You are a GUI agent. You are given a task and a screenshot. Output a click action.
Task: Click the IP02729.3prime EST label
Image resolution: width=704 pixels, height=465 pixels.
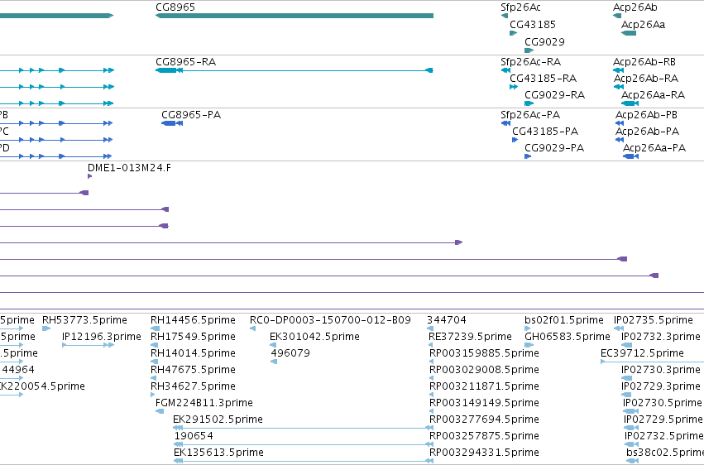coord(660,386)
